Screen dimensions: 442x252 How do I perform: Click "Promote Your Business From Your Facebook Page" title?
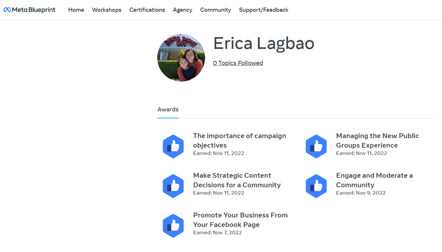240,220
